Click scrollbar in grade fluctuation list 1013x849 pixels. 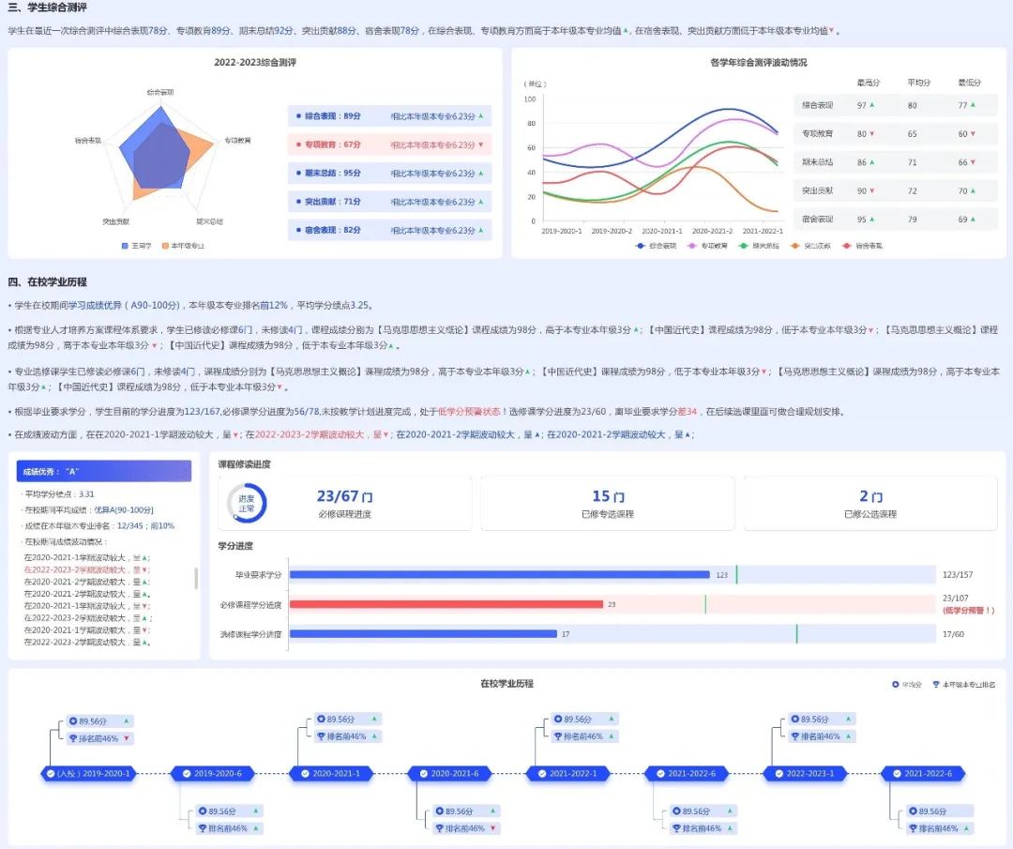click(x=196, y=577)
